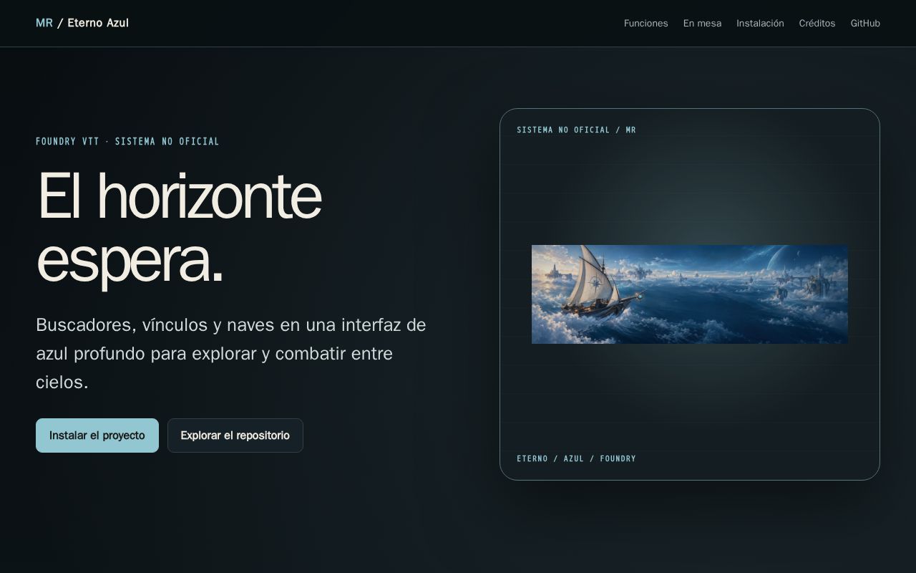The width and height of the screenshot is (916, 573).
Task: Open the sailing ship sky banner image
Action: click(690, 294)
